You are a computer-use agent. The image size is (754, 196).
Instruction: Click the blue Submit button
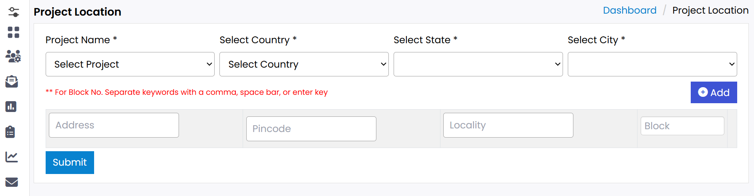click(x=70, y=162)
